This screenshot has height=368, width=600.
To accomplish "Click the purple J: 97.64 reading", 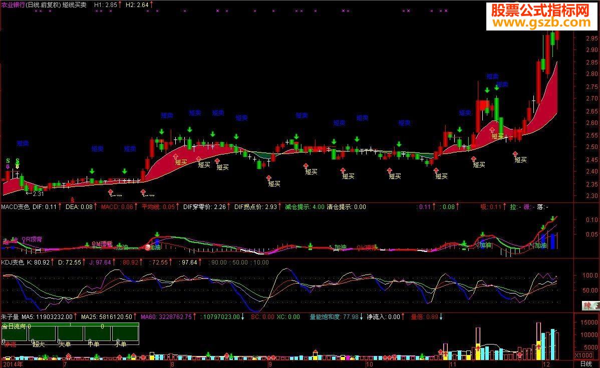I will [100, 262].
